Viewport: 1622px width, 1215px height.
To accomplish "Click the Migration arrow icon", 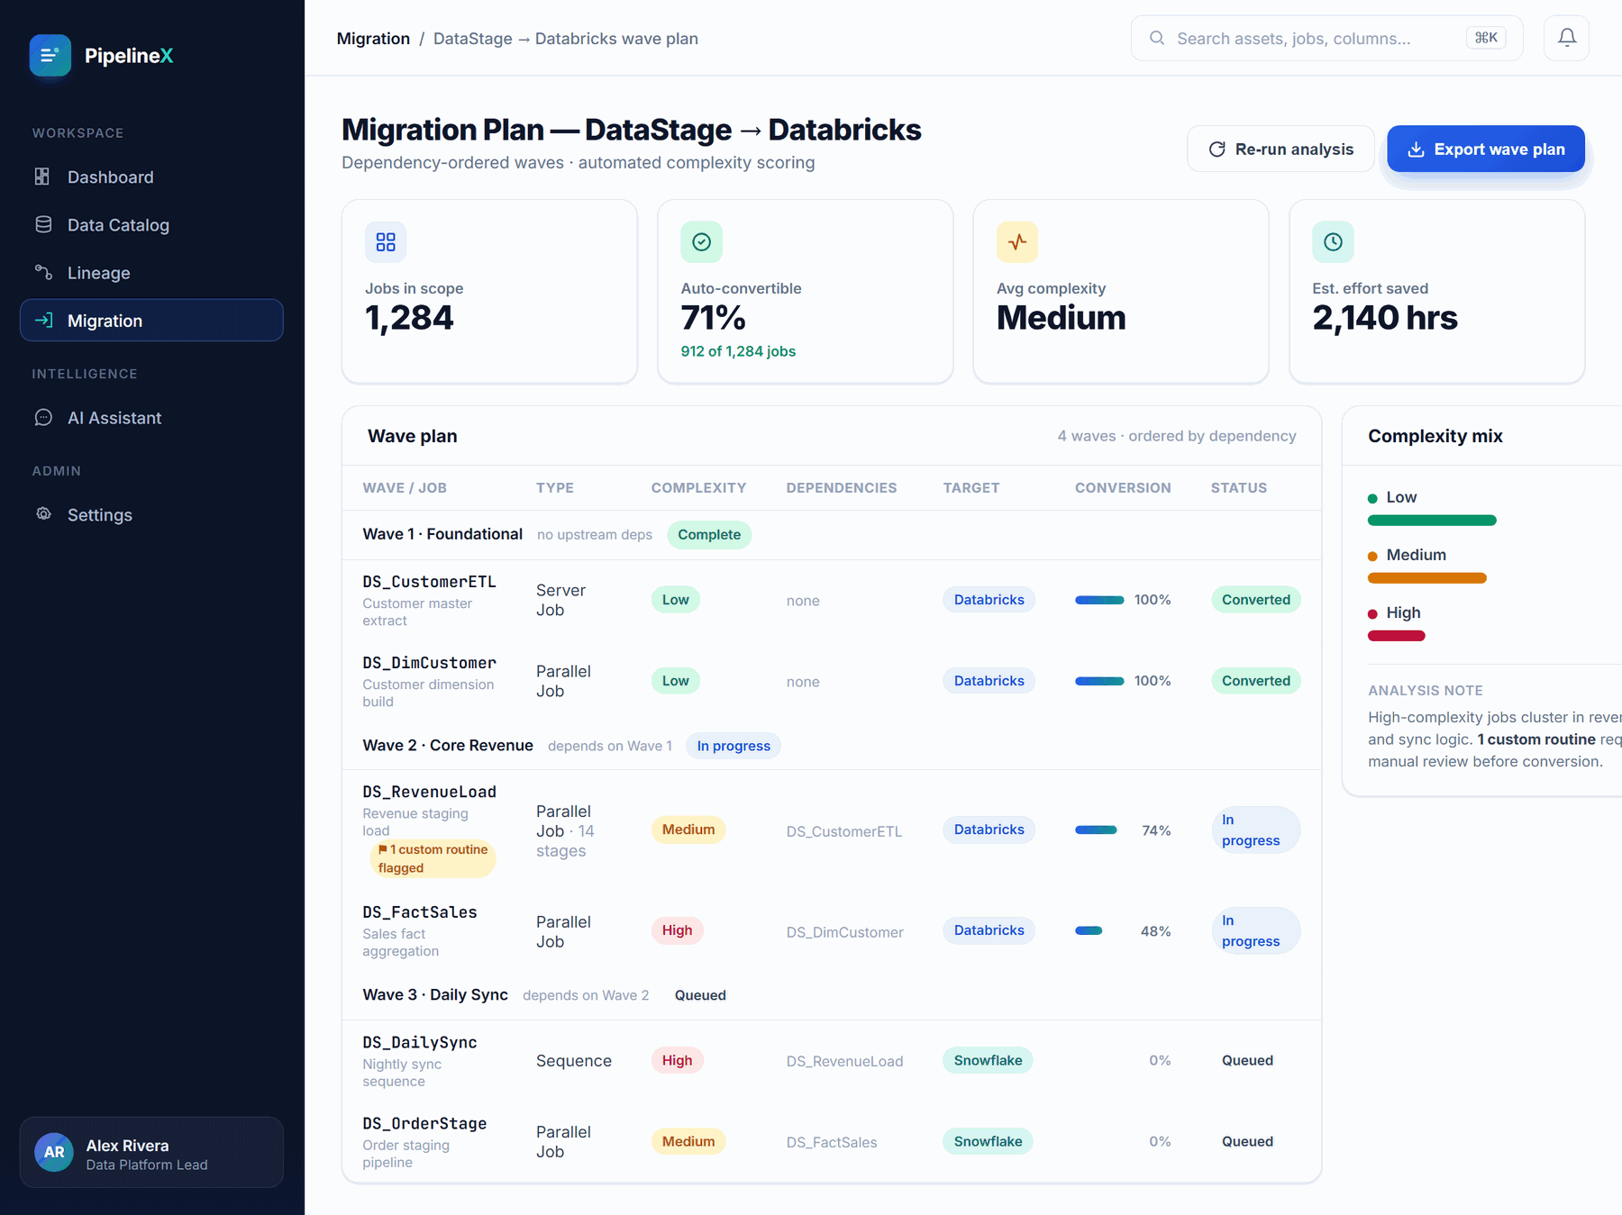I will click(x=42, y=320).
